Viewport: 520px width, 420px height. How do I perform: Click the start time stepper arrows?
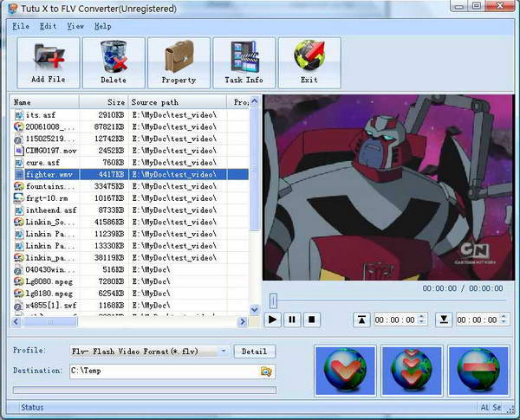pyautogui.click(x=421, y=320)
